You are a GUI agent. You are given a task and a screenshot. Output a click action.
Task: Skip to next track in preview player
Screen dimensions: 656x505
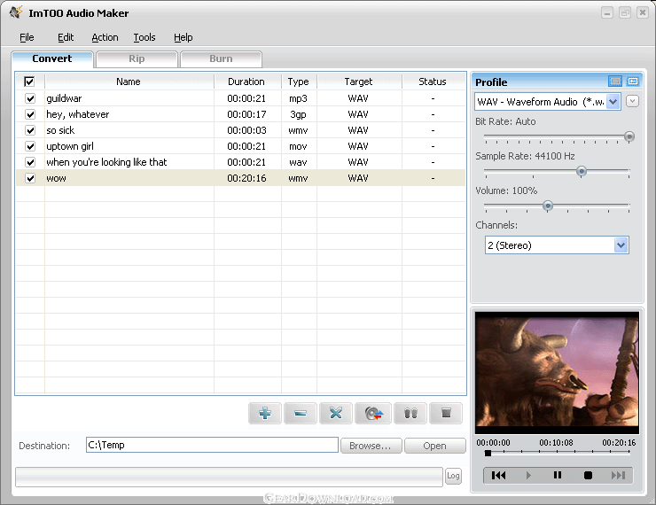(x=618, y=475)
